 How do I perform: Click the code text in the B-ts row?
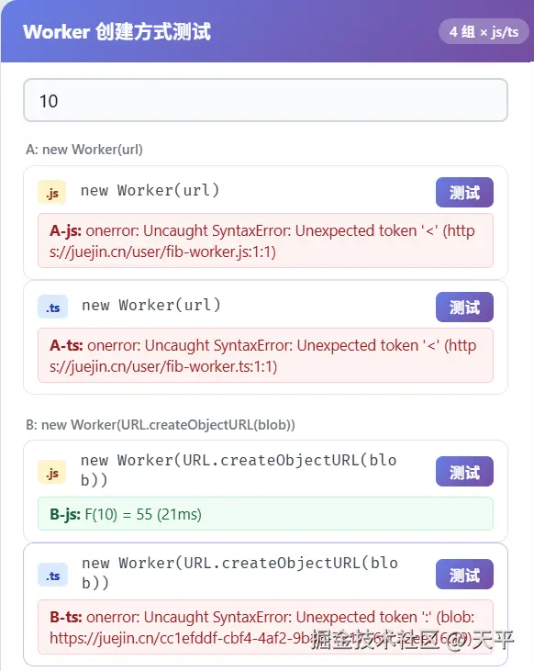coord(239,573)
